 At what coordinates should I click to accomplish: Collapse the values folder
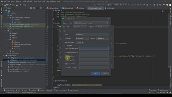click(8, 40)
